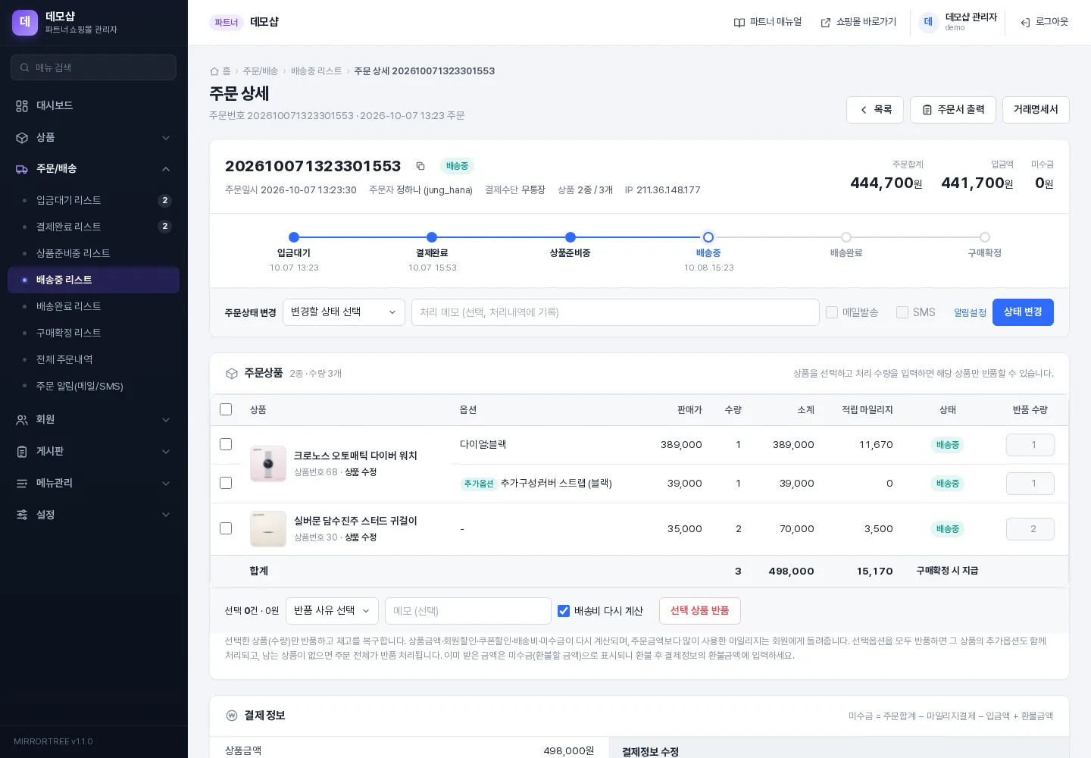Check the 다이얼:블랙 option row checkbox
This screenshot has height=758, width=1091.
point(226,444)
